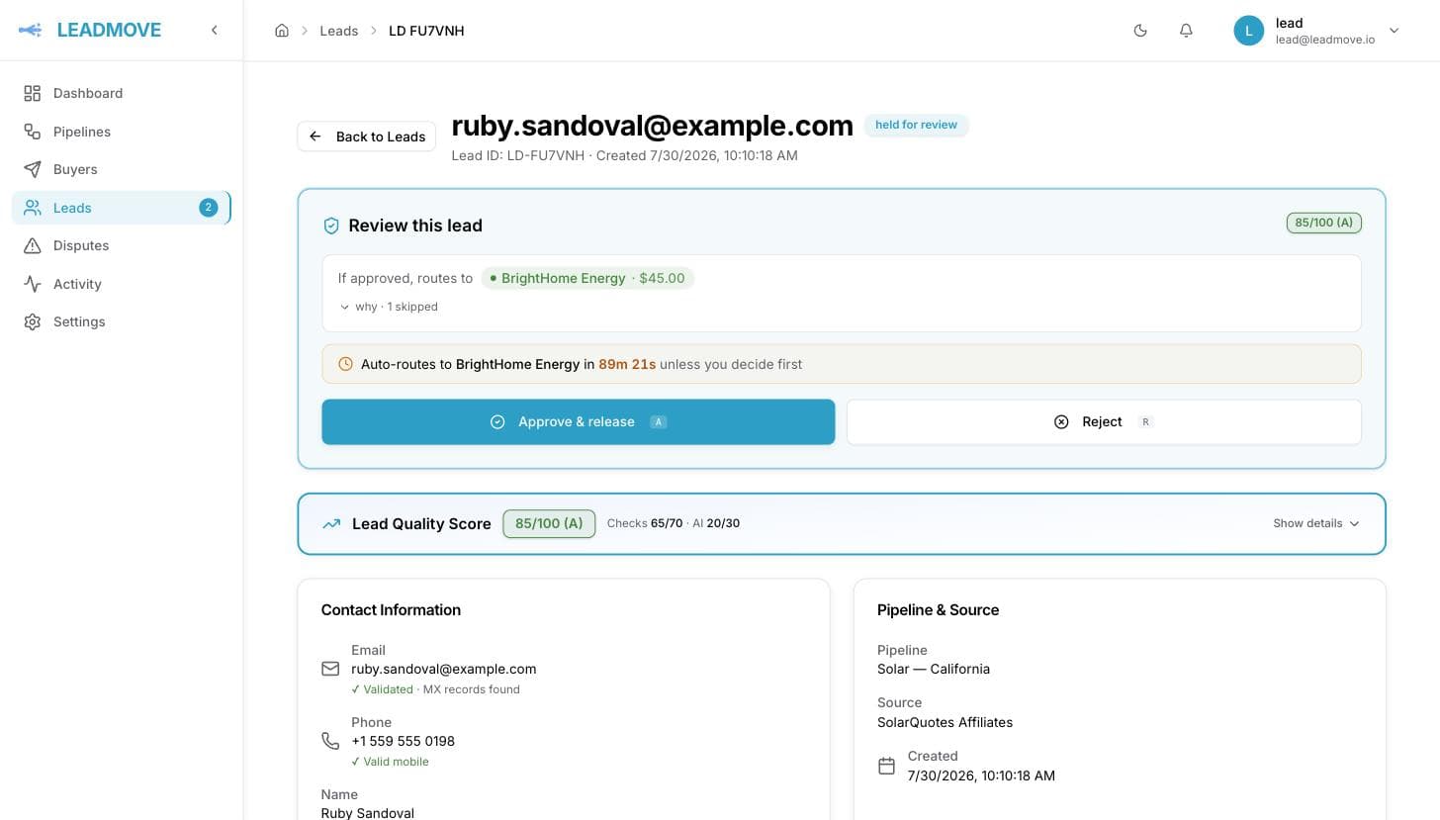Click the email envelope icon
This screenshot has width=1440, height=820.
(330, 669)
